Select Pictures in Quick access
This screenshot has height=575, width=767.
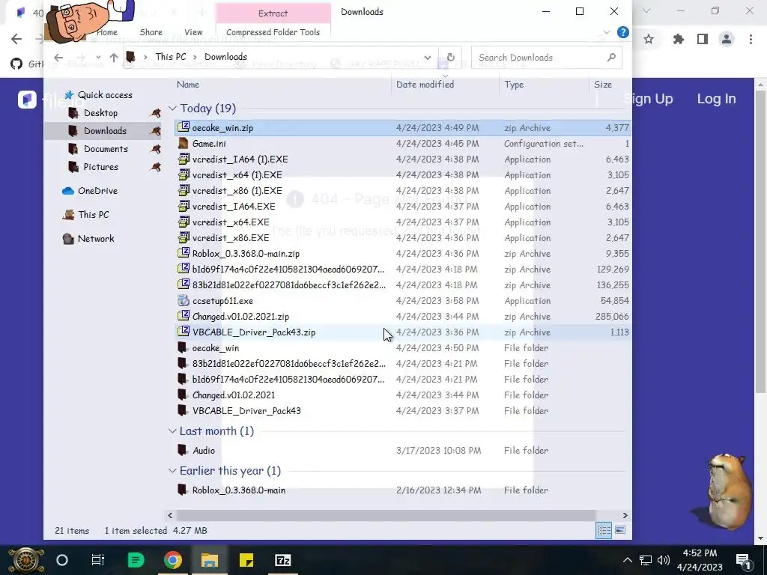(x=101, y=167)
